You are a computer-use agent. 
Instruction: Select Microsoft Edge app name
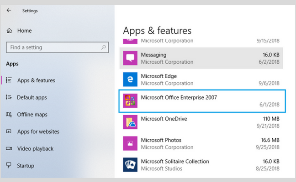[159, 76]
